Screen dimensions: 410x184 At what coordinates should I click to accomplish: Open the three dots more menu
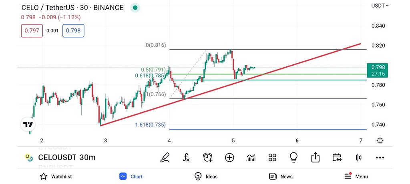(380, 158)
